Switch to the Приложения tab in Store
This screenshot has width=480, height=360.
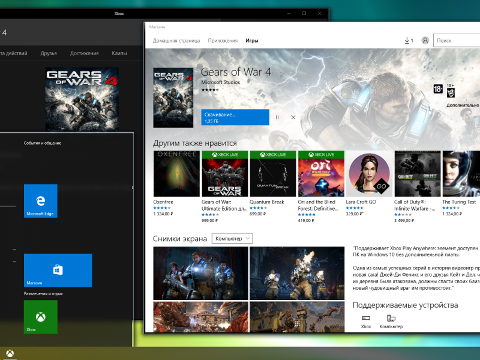[223, 41]
